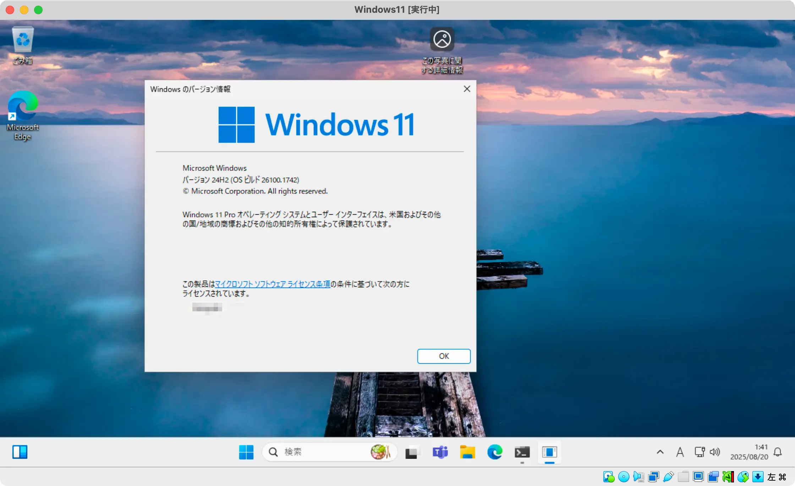Click the blue download arrow keyboard capture icon
795x486 pixels.
(x=758, y=477)
